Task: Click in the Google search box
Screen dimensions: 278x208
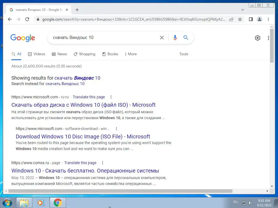Action: point(105,37)
